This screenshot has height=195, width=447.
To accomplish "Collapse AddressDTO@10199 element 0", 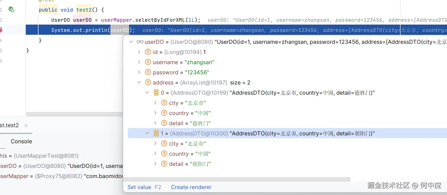I will click(x=147, y=93).
